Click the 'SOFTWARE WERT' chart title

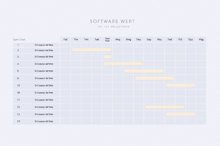(112, 21)
